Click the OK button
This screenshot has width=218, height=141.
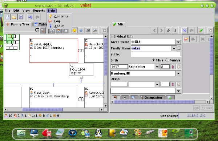pyautogui.click(x=197, y=108)
